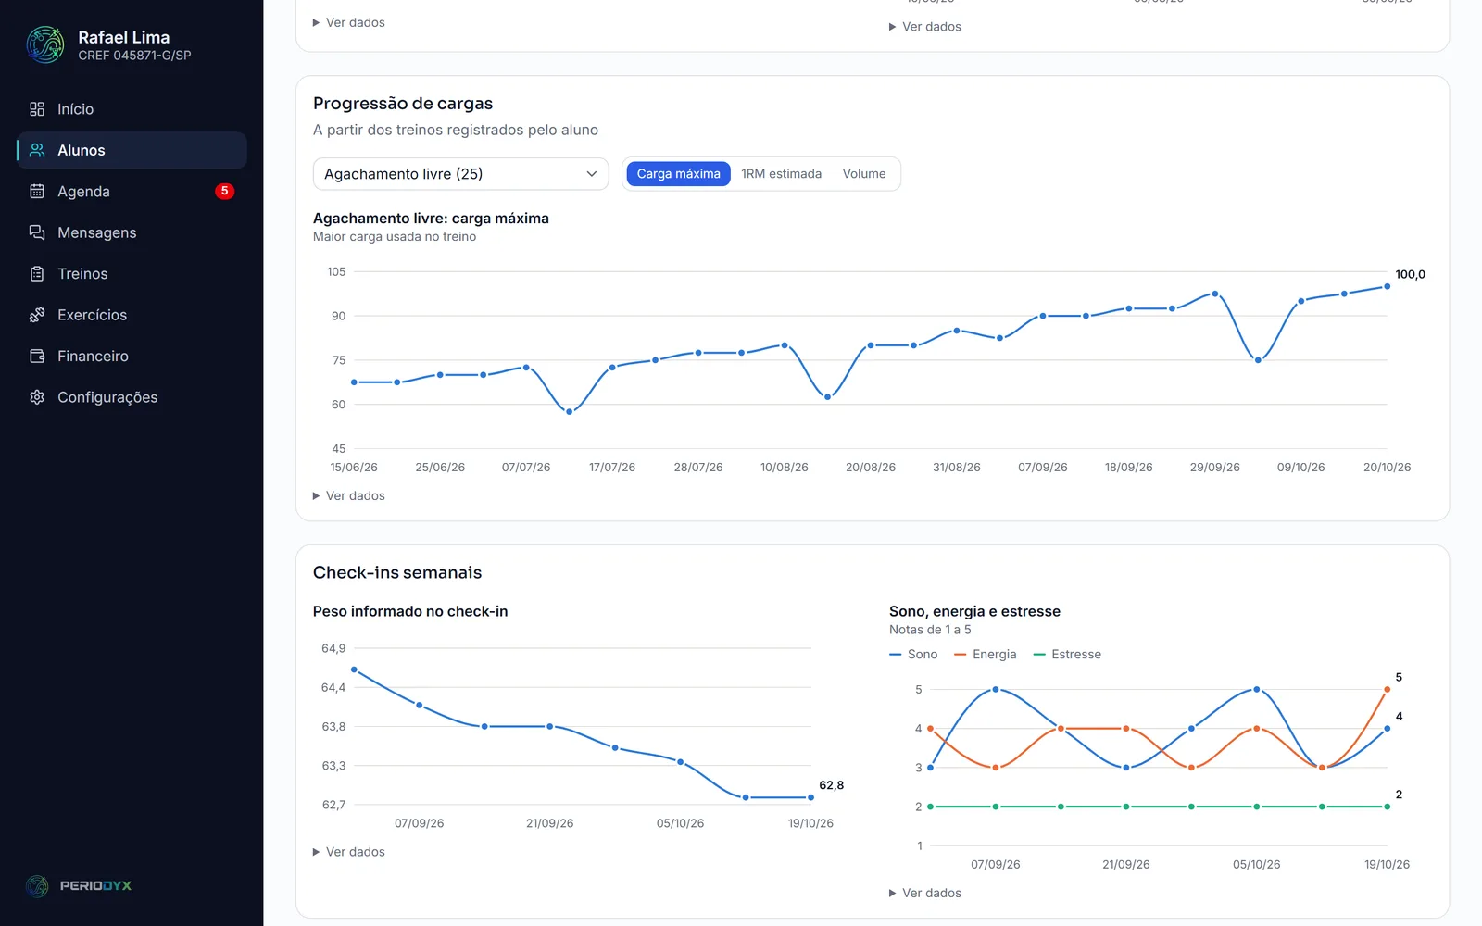1482x926 pixels.
Task: Open Mensagens menu item
Action: [x=132, y=232]
